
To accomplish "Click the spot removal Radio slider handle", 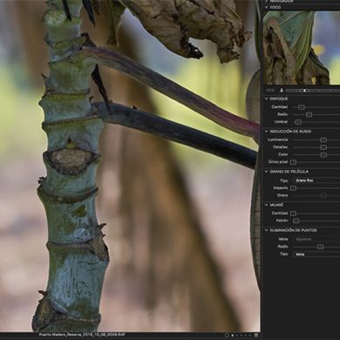I will [320, 247].
